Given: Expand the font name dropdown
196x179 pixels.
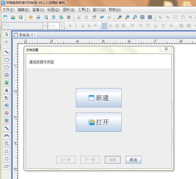Looking at the screenshot, I should (45, 26).
